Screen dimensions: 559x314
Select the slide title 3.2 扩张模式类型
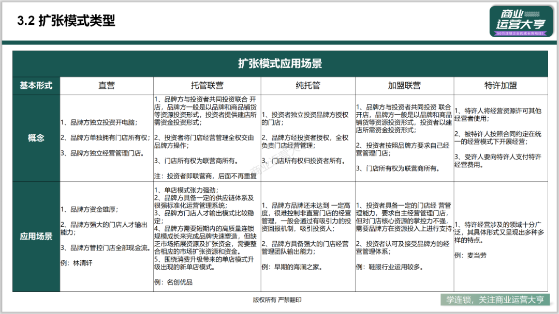tap(66, 21)
